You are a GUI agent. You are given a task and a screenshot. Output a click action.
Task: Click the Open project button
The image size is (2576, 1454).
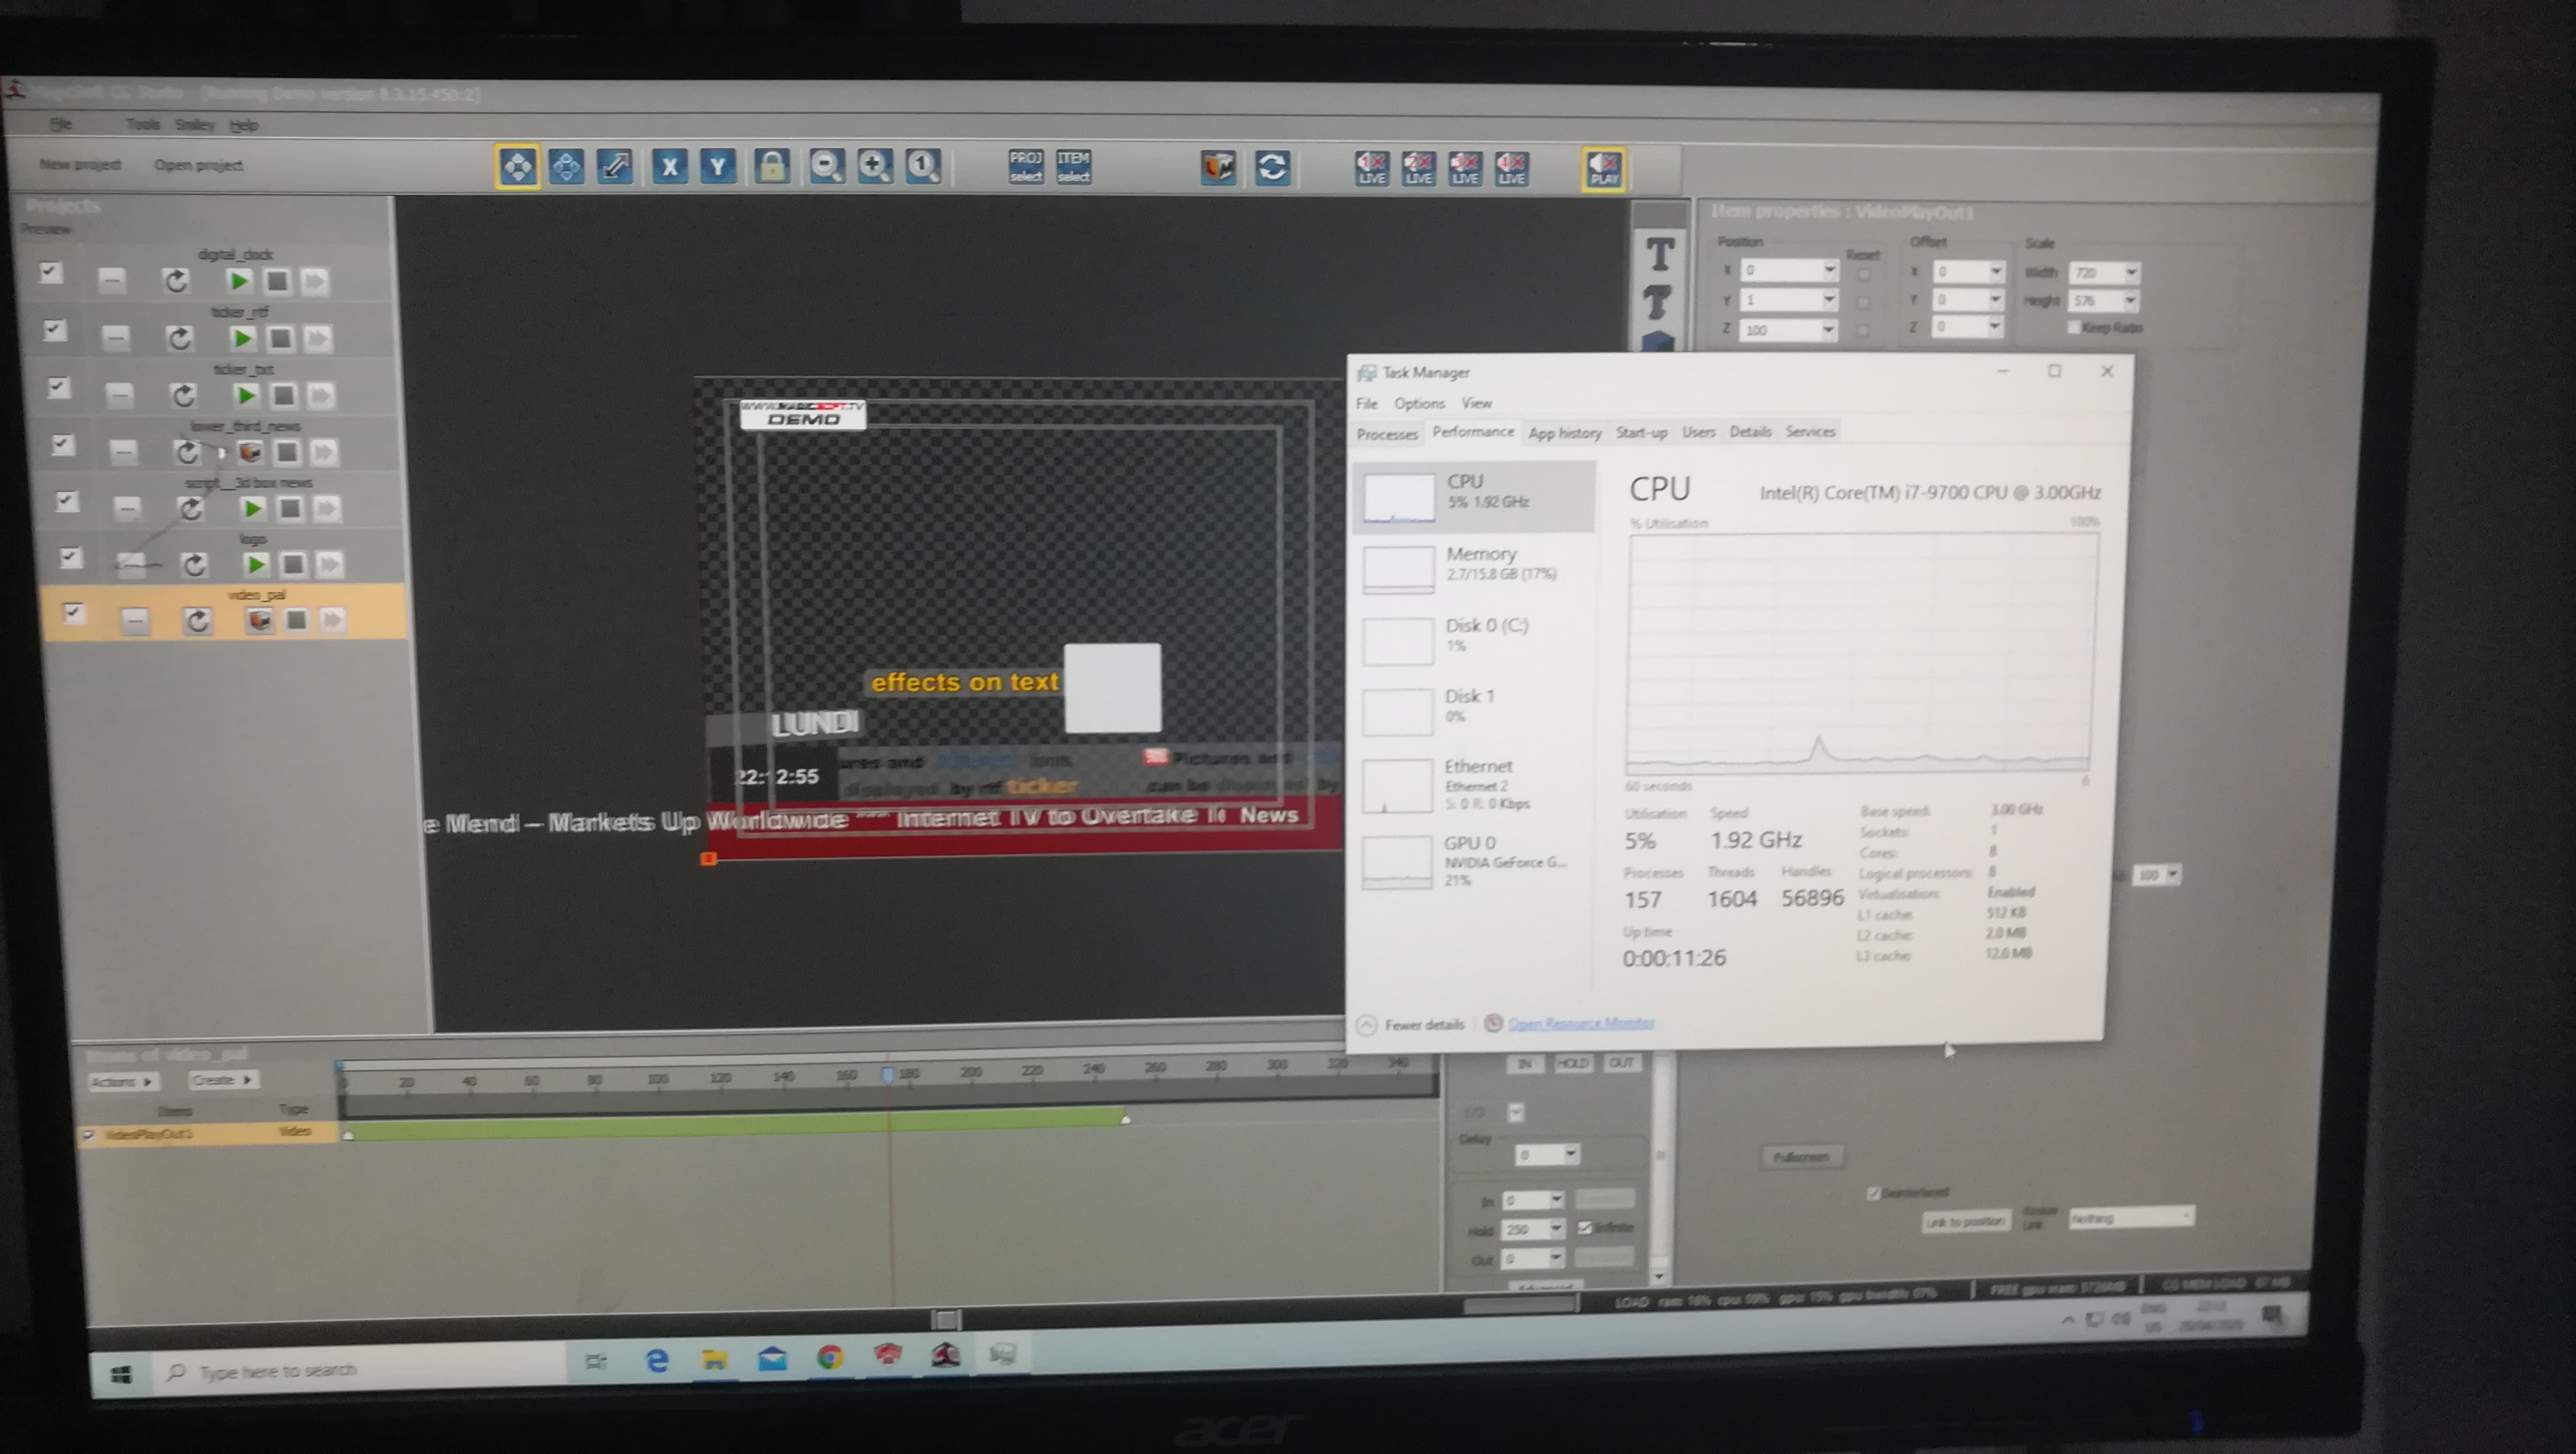[198, 165]
